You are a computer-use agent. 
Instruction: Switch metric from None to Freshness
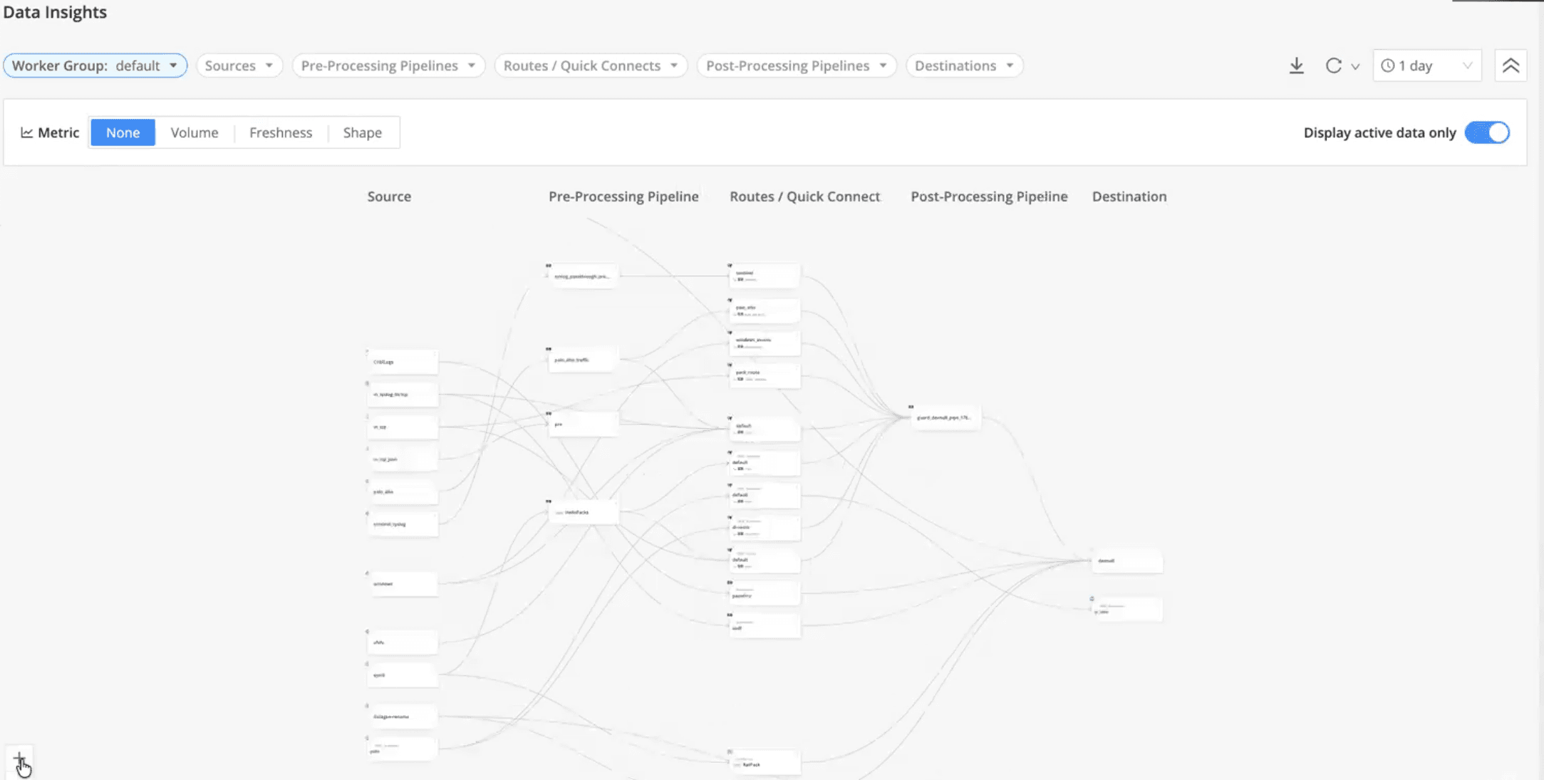pos(281,132)
